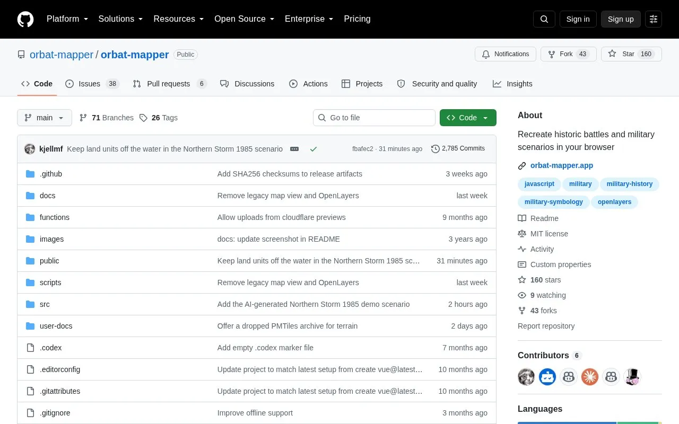The width and height of the screenshot is (679, 424).
Task: Click the Sign in button
Action: click(578, 19)
